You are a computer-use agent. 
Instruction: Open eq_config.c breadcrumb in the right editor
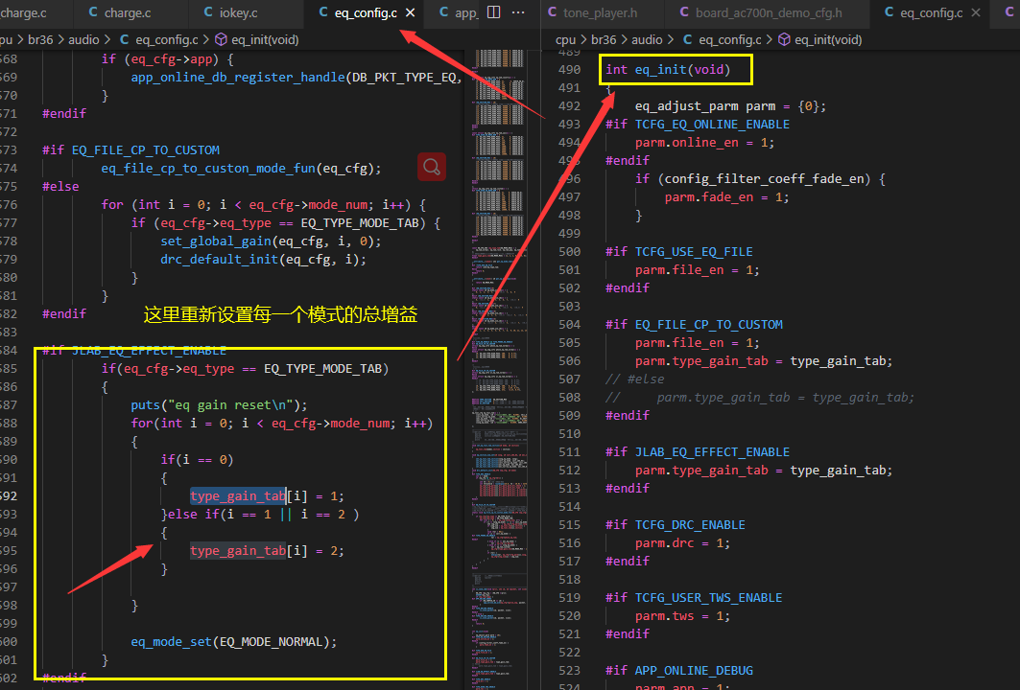[730, 39]
